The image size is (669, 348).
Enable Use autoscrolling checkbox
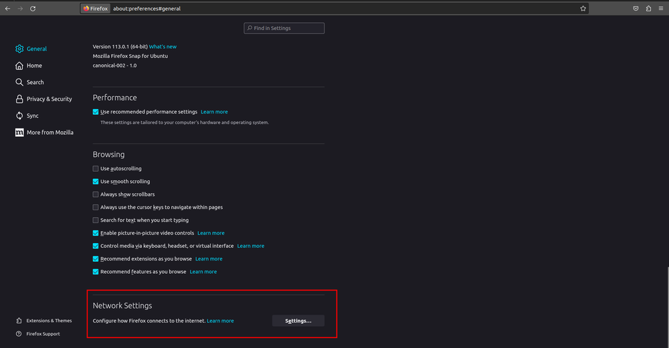point(96,169)
